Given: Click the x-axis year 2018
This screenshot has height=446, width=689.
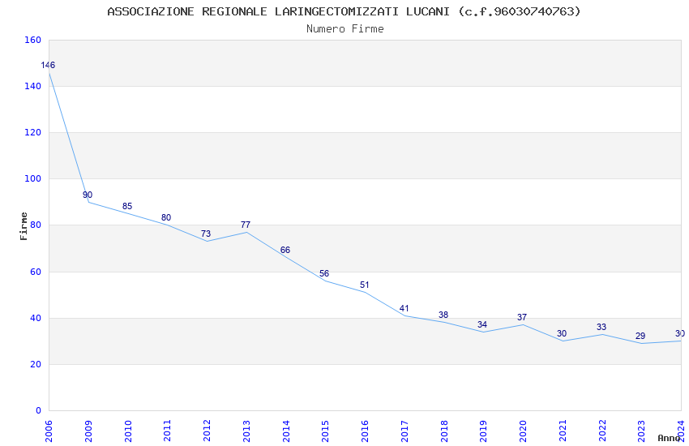Looking at the screenshot, I should click(x=444, y=431).
